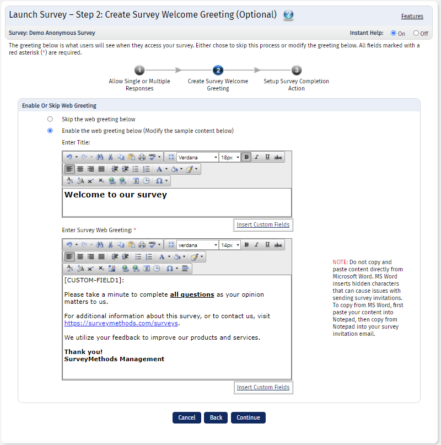This screenshot has width=441, height=445.
Task: Click the blue help question-mark icon
Action: [x=288, y=15]
